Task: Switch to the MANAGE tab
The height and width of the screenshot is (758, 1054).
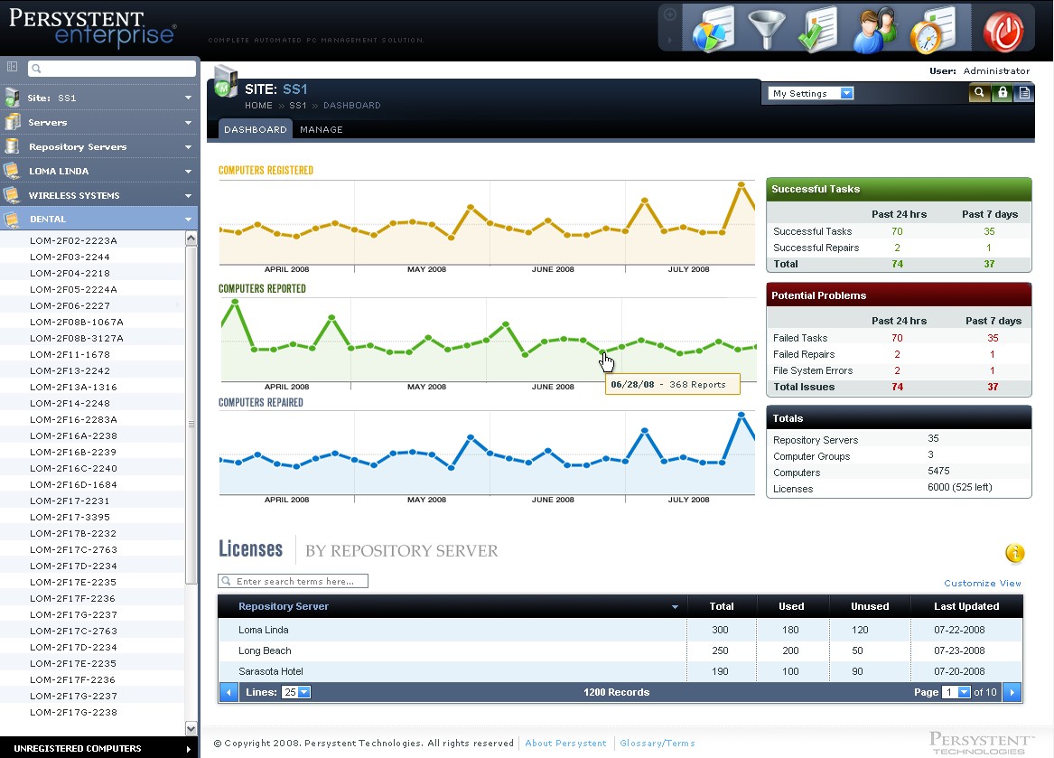Action: click(x=322, y=129)
